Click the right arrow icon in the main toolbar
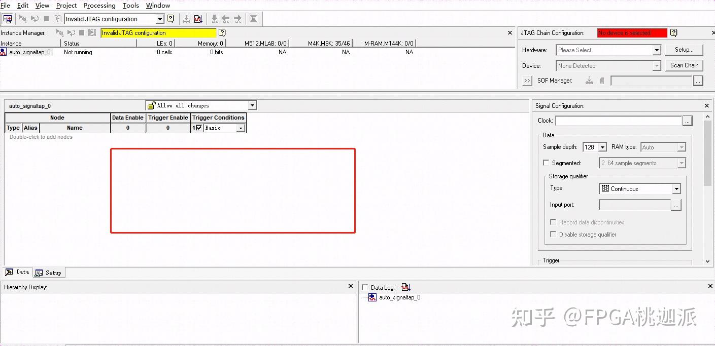 237,19
